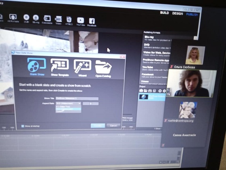Screen dimensions: 226x170
Task: Select ProShow Remote App format
Action: click(156, 61)
